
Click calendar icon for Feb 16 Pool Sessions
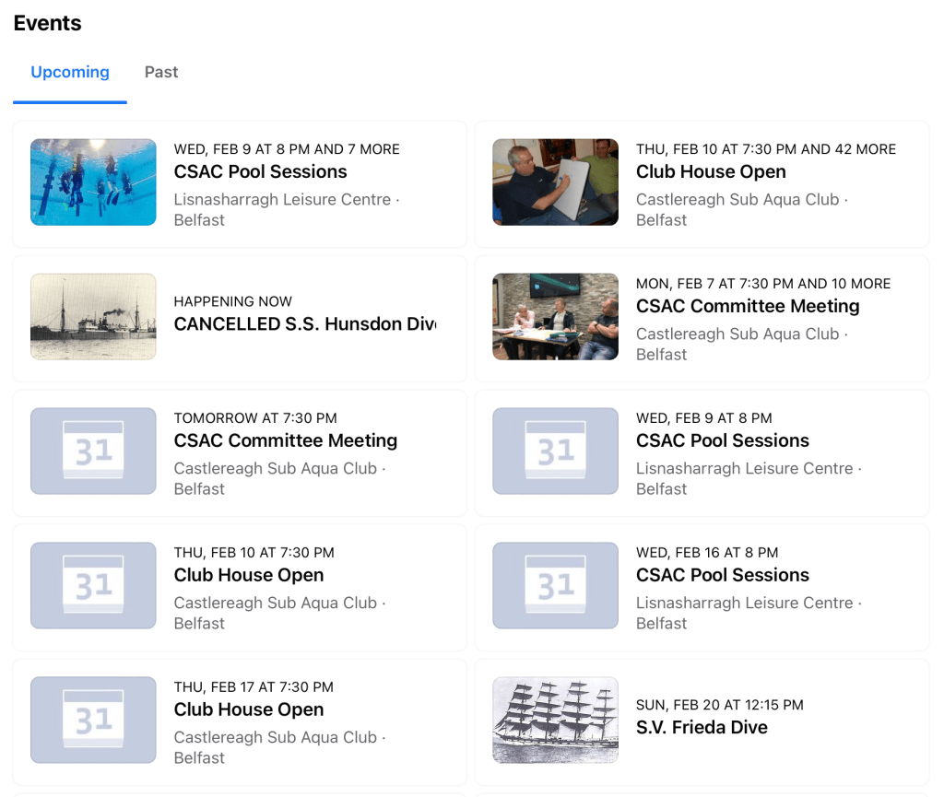[x=555, y=586]
